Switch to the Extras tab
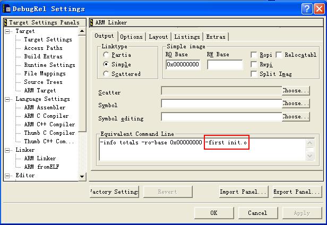The height and width of the screenshot is (225, 327). pos(216,37)
